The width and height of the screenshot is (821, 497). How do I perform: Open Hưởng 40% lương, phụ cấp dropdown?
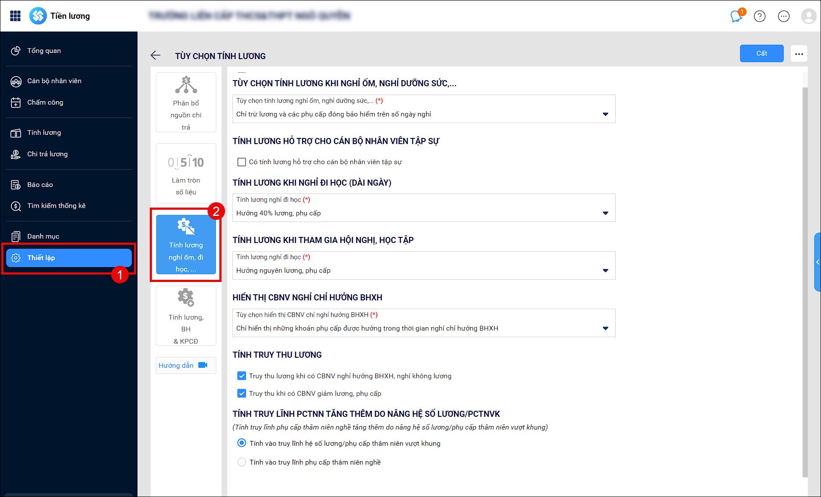424,208
